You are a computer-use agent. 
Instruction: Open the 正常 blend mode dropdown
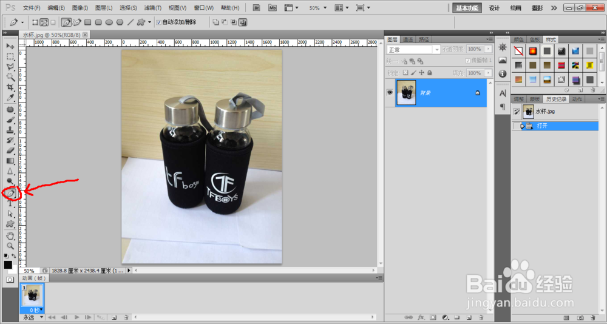tap(413, 50)
